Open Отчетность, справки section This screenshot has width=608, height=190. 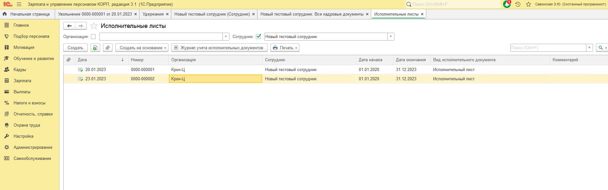pos(33,114)
